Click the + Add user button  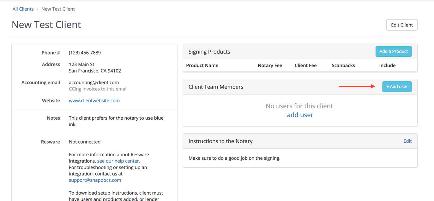(x=397, y=86)
